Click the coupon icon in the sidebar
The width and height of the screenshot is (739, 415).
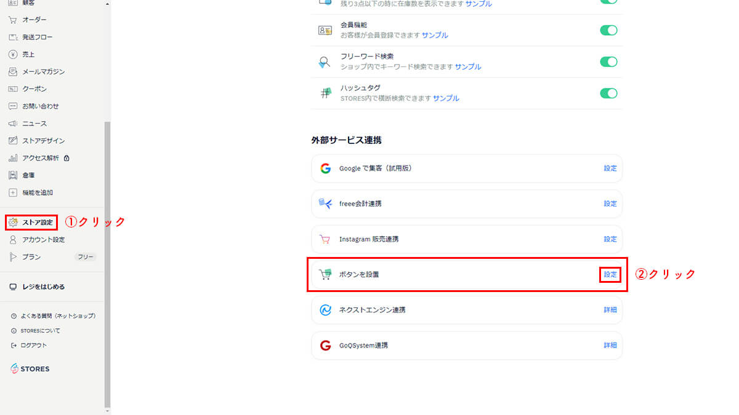click(x=13, y=89)
